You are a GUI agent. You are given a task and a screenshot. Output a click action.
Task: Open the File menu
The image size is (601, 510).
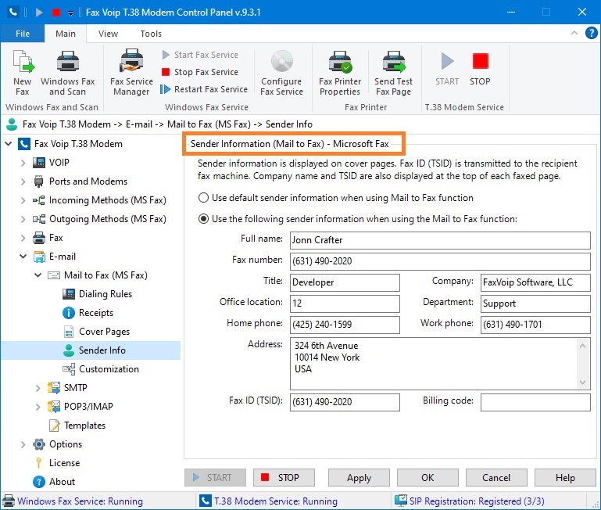[23, 34]
